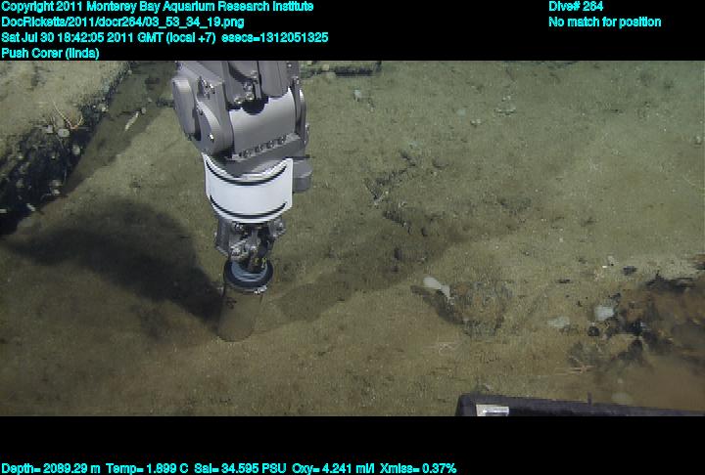Click the esecs=1312051325 value
Image resolution: width=705 pixels, height=475 pixels.
click(x=287, y=37)
